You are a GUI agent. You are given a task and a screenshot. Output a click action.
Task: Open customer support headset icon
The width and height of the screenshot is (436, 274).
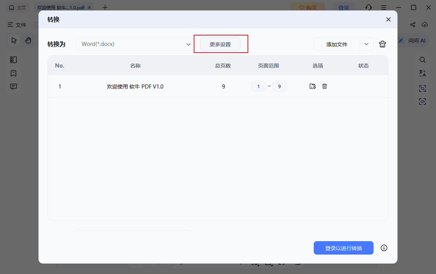[369, 7]
